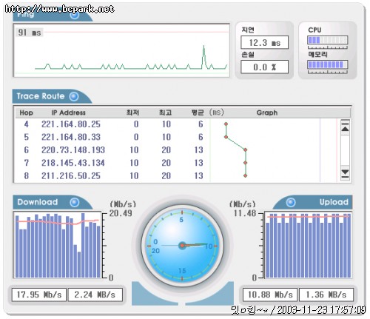
Task: Click hop number 6
Action: [x=26, y=150]
